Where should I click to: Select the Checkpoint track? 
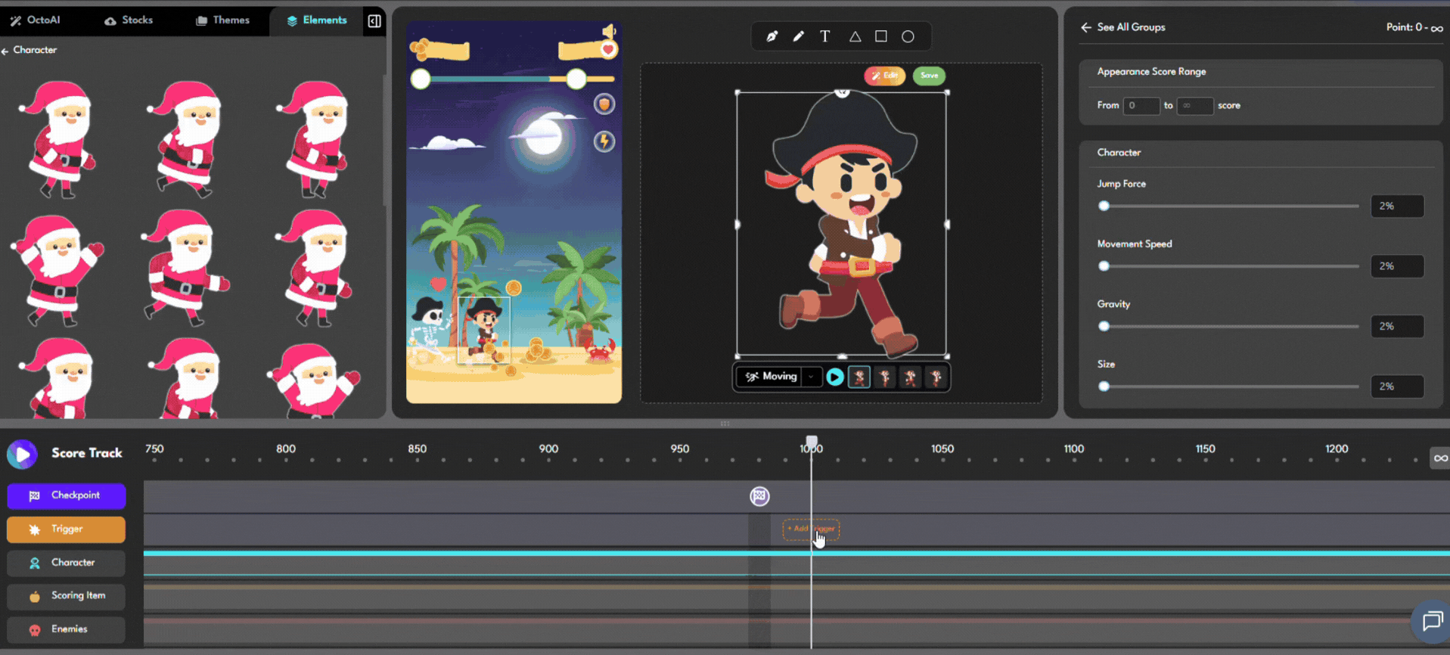coord(67,495)
